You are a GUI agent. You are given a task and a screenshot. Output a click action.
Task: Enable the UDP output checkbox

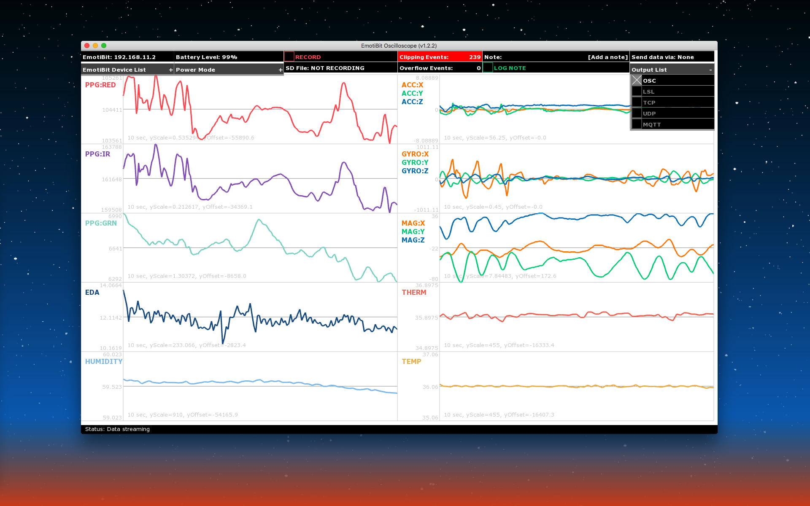pos(637,113)
